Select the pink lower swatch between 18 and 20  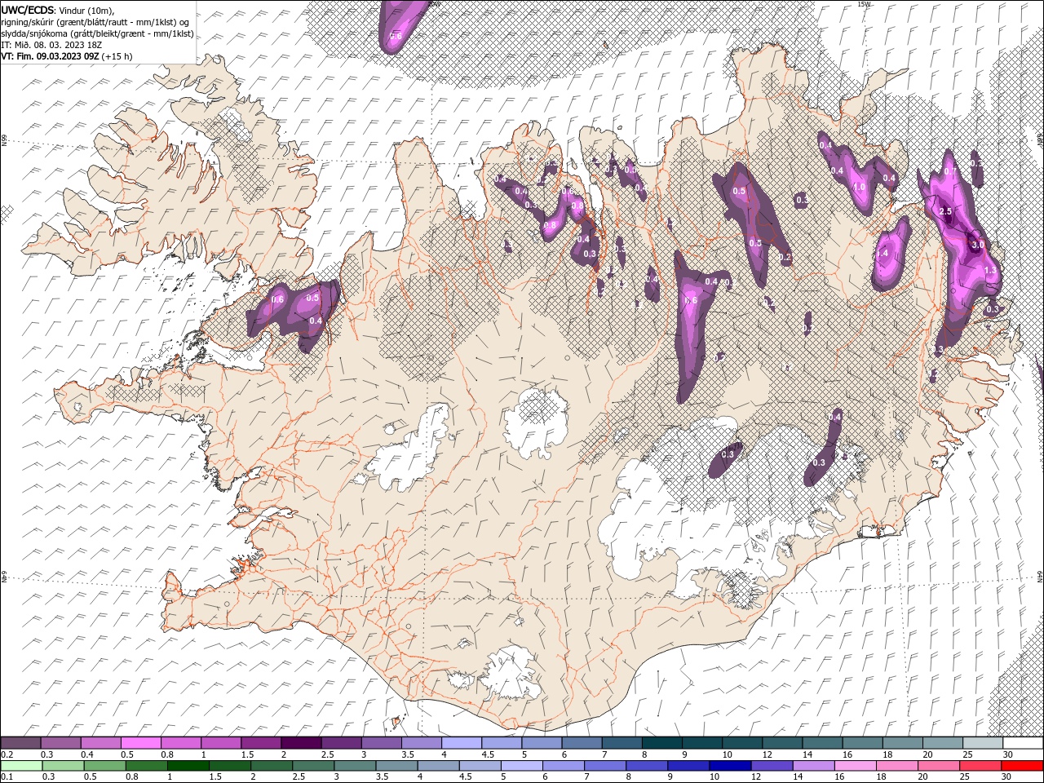click(896, 766)
